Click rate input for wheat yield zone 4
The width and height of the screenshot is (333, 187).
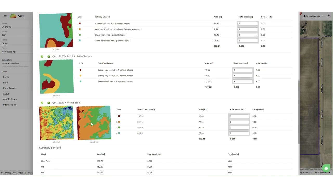(x=239, y=133)
